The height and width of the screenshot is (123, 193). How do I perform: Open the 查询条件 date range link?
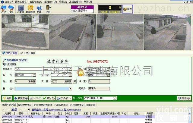pyautogui.click(x=56, y=109)
